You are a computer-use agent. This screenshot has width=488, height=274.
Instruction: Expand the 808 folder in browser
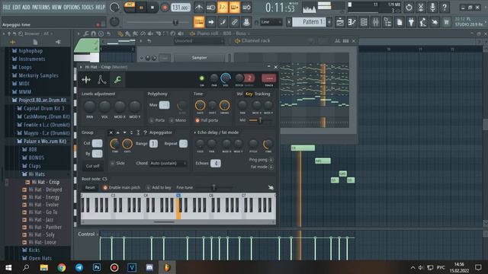[29, 149]
